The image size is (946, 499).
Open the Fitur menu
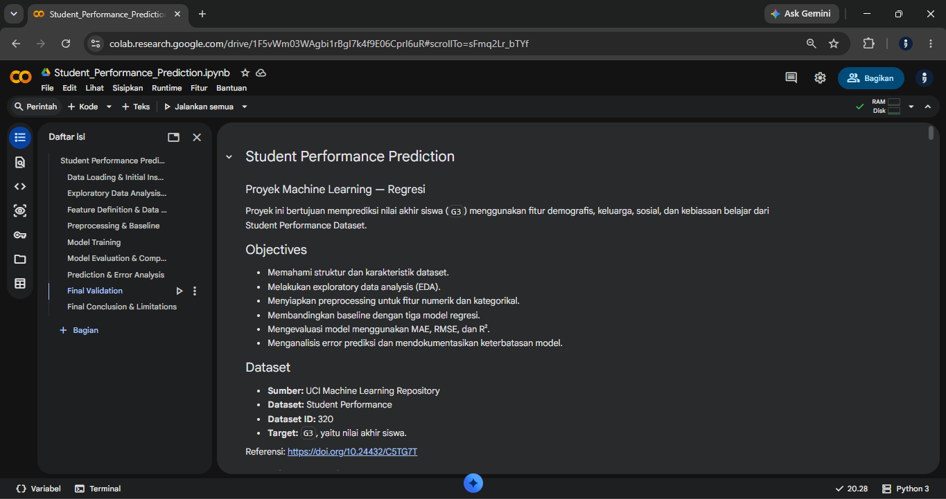[x=199, y=88]
